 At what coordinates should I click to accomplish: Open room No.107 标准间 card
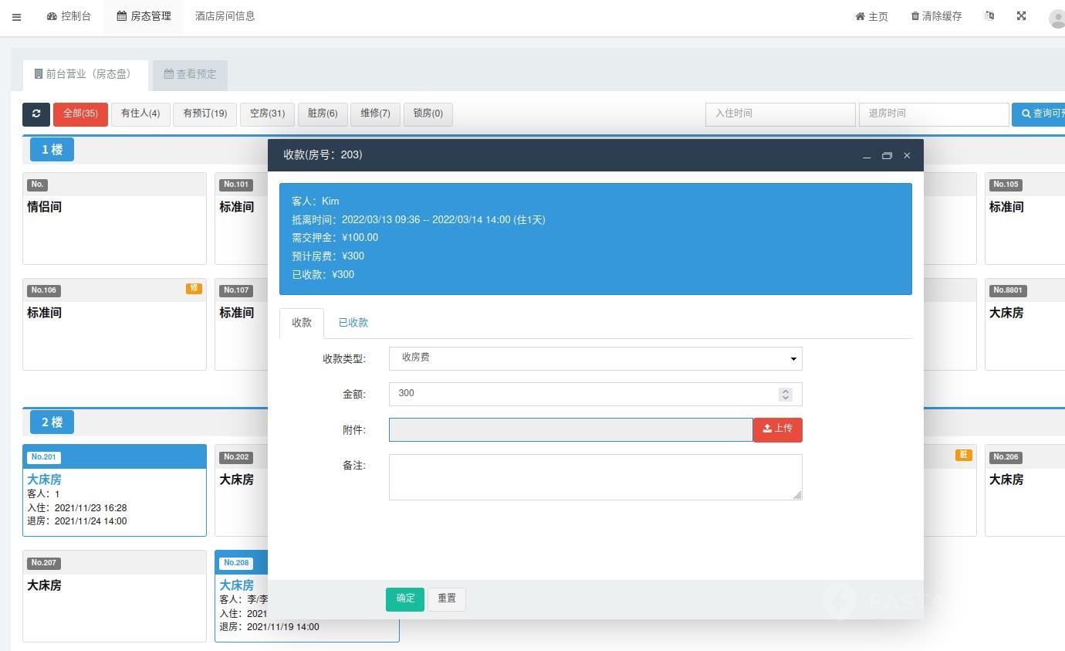(241, 324)
